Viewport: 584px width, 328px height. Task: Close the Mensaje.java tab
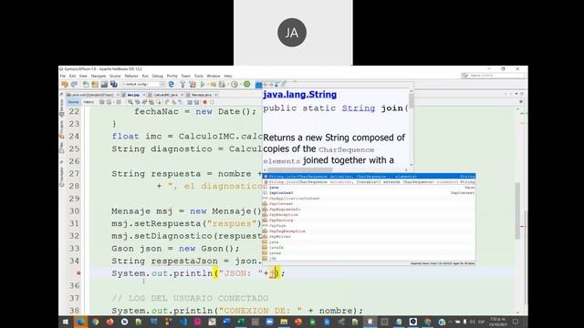pos(215,95)
